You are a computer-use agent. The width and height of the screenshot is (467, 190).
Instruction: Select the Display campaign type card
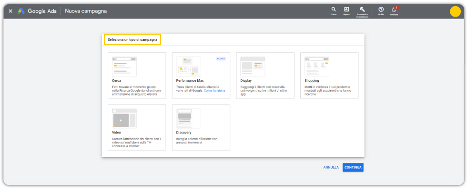[x=265, y=76]
